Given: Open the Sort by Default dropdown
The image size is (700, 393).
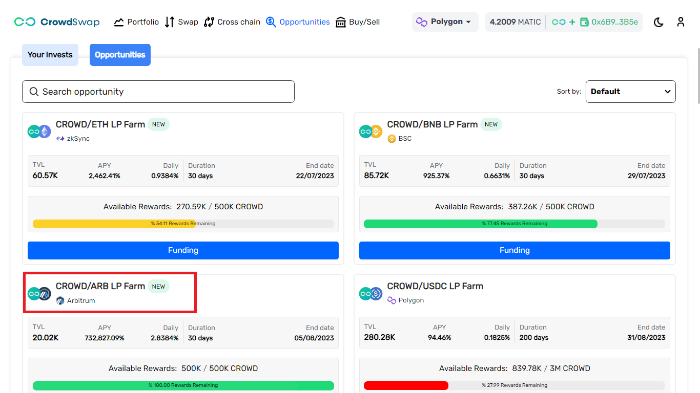Looking at the screenshot, I should click(630, 92).
